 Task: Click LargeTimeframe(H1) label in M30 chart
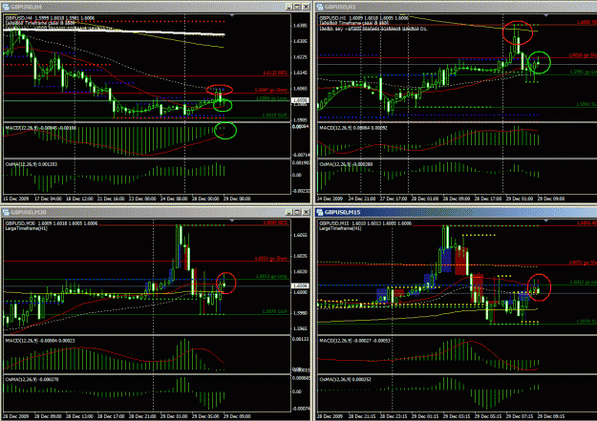(26, 229)
